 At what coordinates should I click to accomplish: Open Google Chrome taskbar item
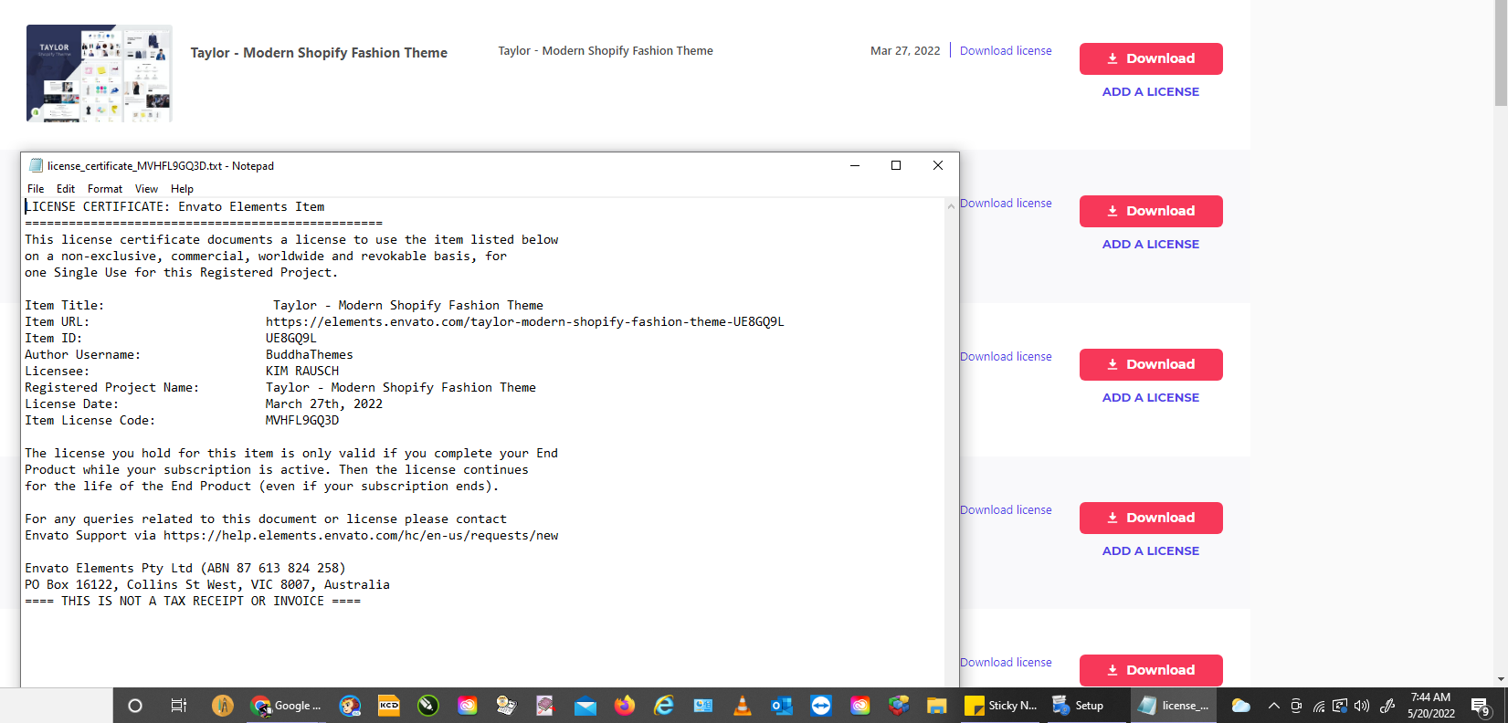coord(287,706)
